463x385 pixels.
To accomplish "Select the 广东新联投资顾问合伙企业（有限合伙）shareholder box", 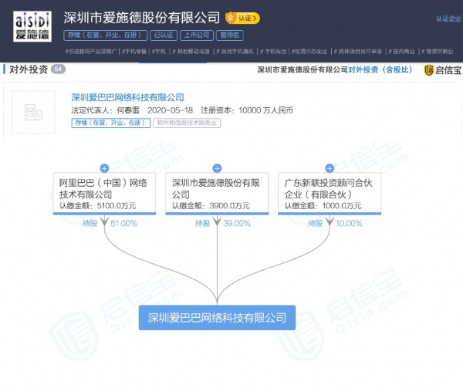I will 330,194.
